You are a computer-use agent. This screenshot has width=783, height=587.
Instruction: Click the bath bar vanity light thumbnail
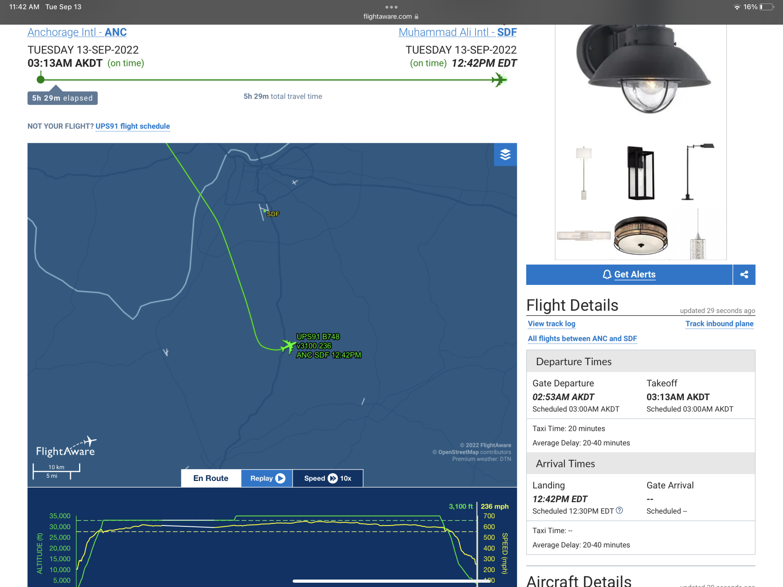pyautogui.click(x=584, y=236)
